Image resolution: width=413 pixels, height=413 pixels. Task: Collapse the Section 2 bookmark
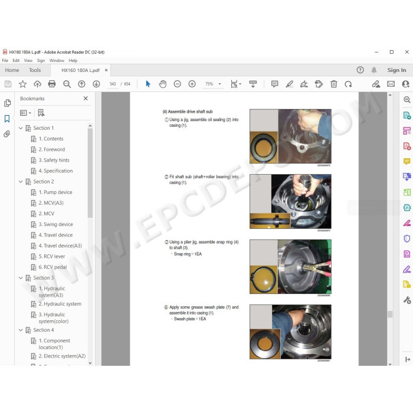[x=21, y=182]
